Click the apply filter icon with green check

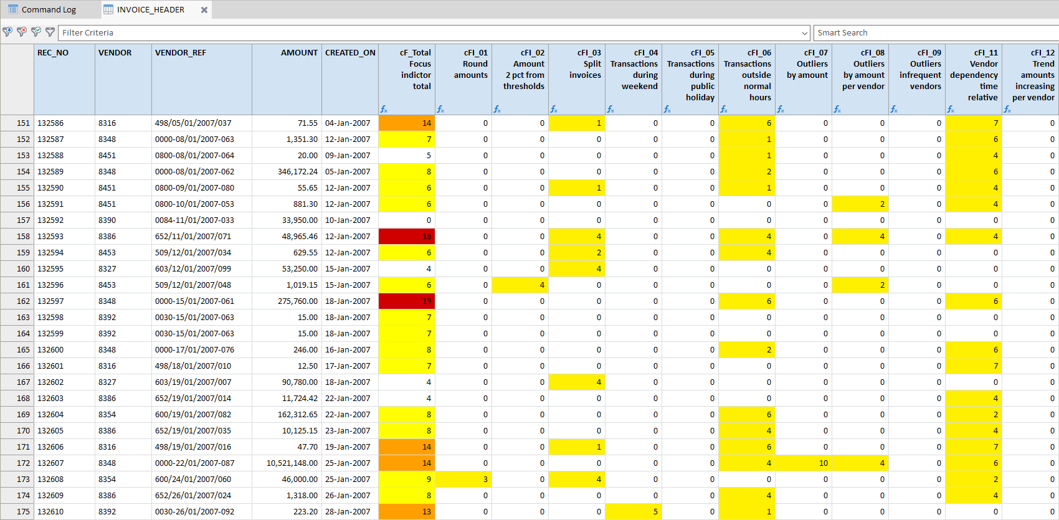pos(36,32)
